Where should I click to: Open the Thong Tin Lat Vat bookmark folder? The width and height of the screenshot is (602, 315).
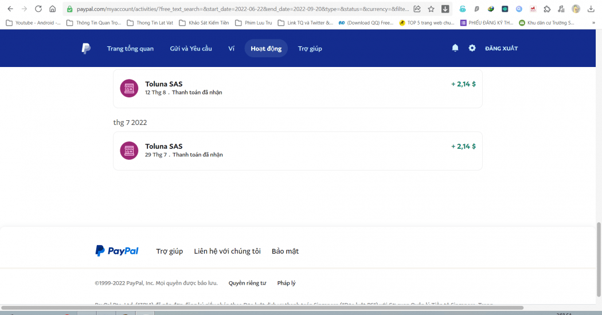(x=150, y=23)
